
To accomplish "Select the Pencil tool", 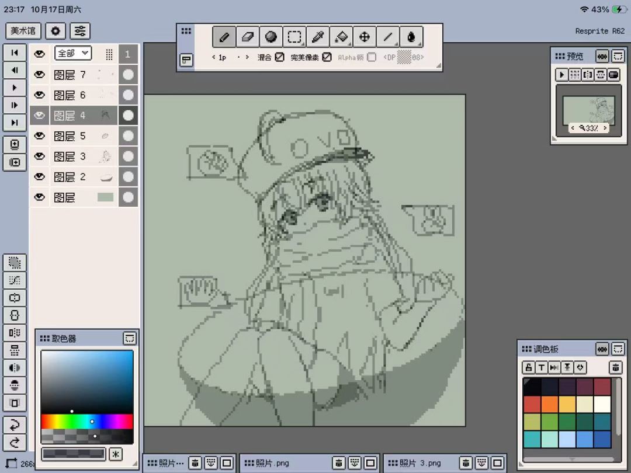I will click(x=224, y=37).
